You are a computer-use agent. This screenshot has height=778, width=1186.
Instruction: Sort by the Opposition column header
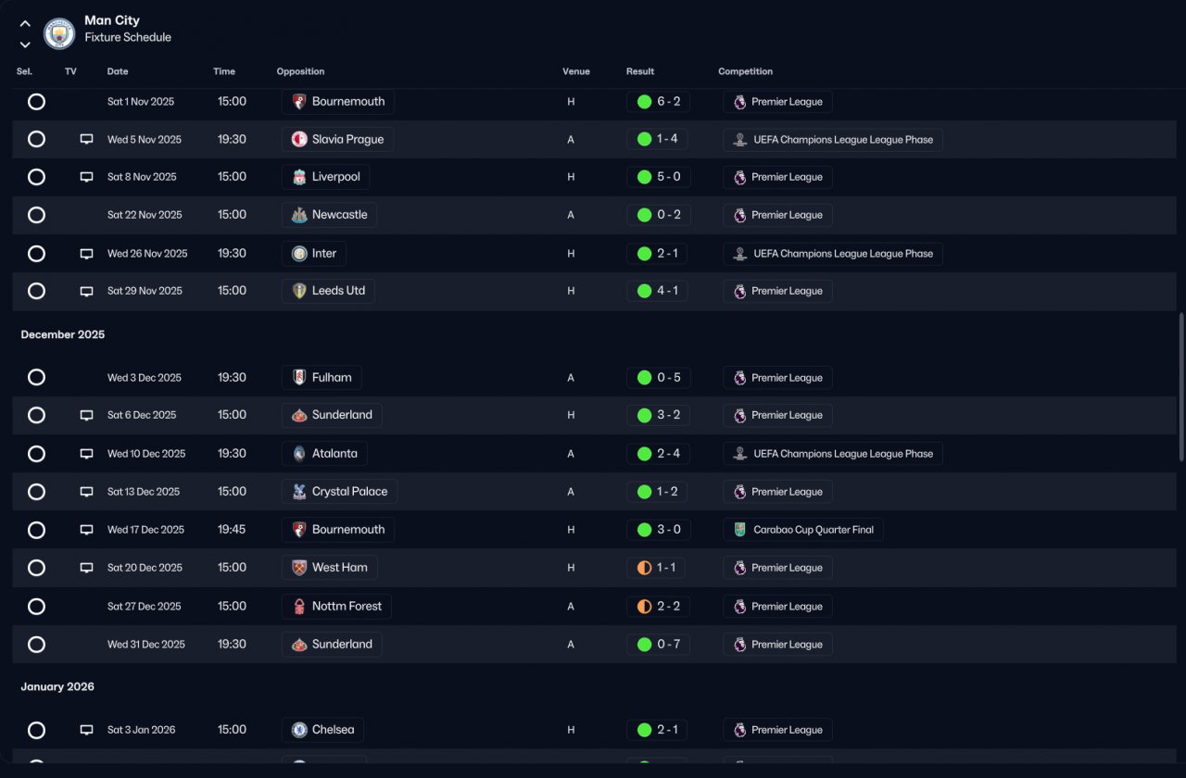coord(300,71)
